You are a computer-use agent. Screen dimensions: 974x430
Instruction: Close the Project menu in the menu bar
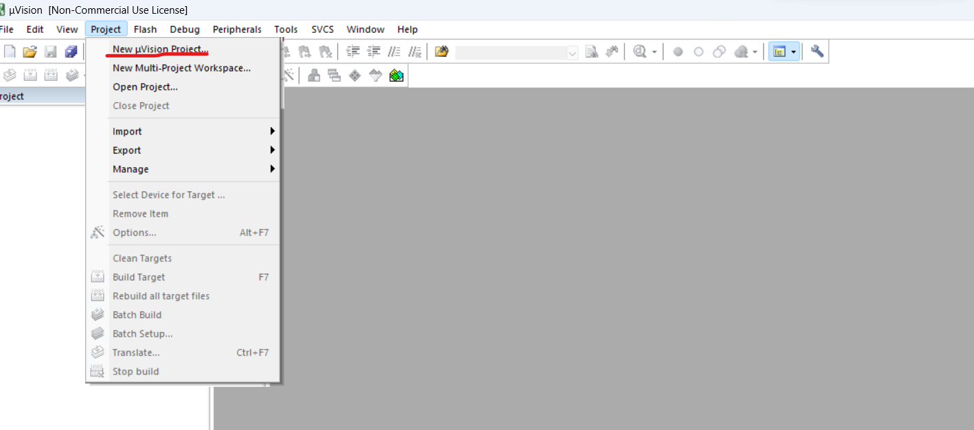[106, 29]
